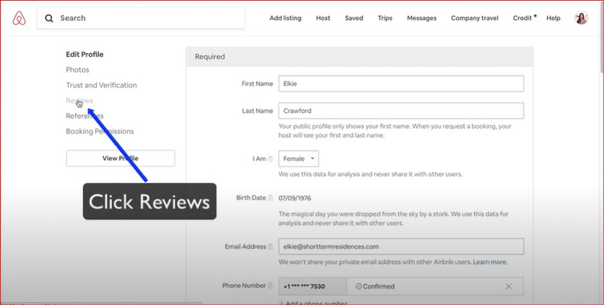Screen dimensions: 604x305
Task: Click the Last Name field containing Crawford
Action: (x=401, y=111)
